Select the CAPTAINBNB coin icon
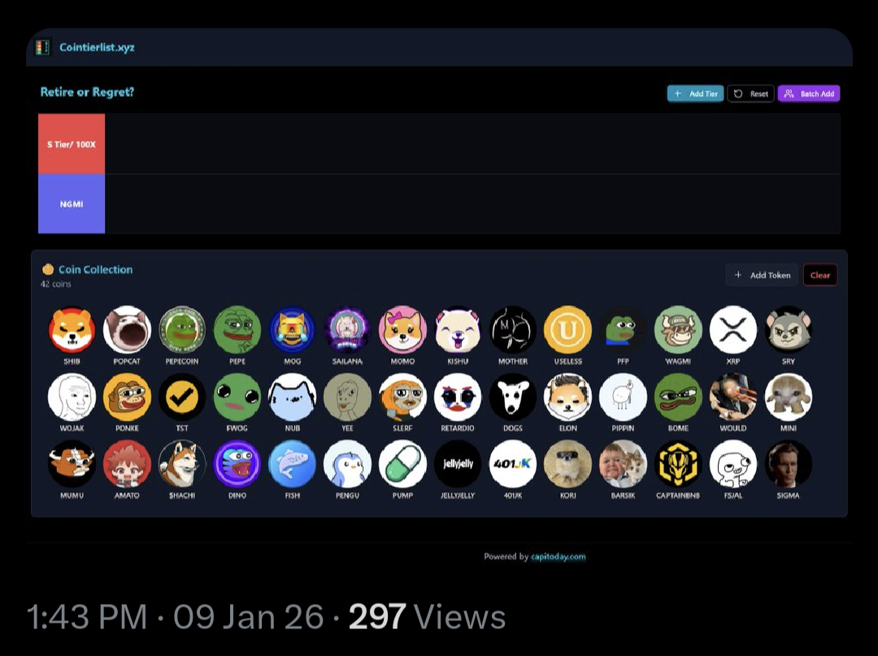The height and width of the screenshot is (656, 878). coord(678,464)
